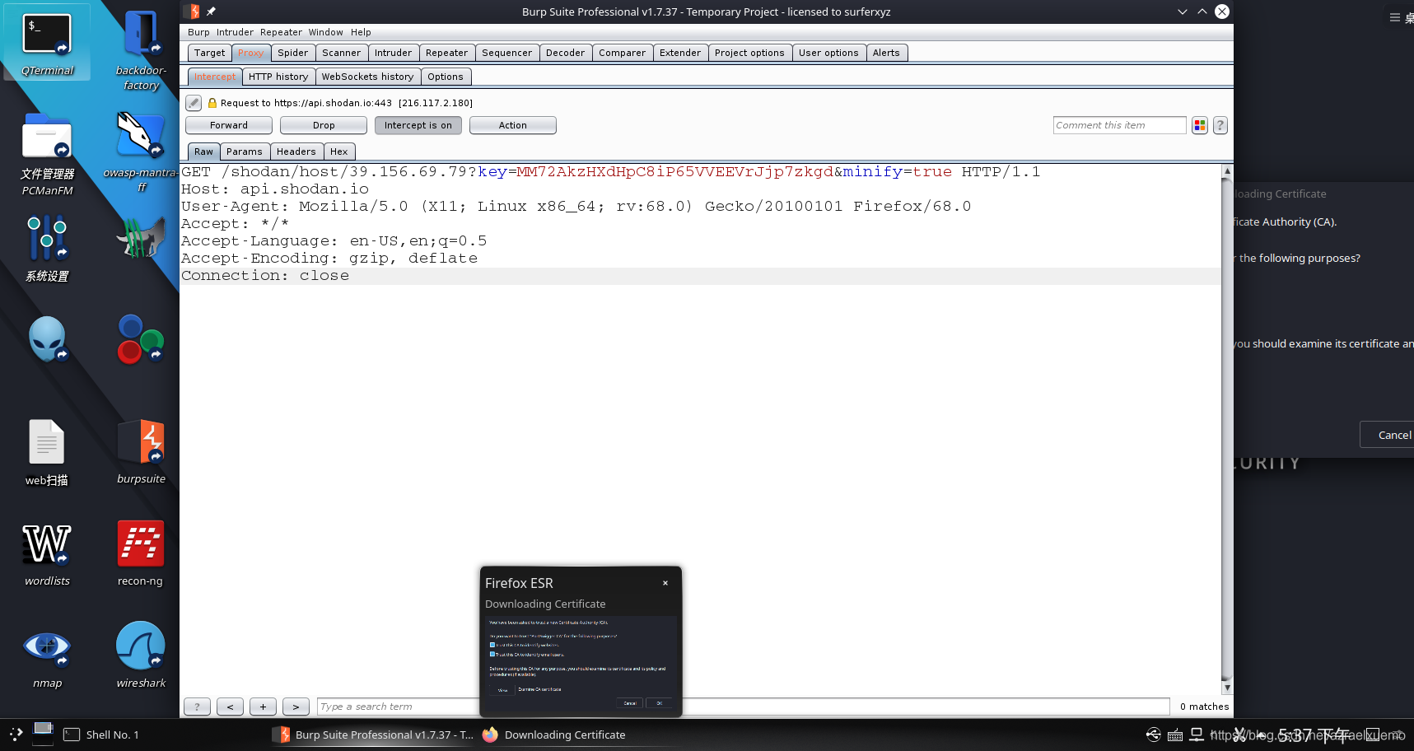Switch to the User options tab
The width and height of the screenshot is (1414, 751).
(x=828, y=53)
